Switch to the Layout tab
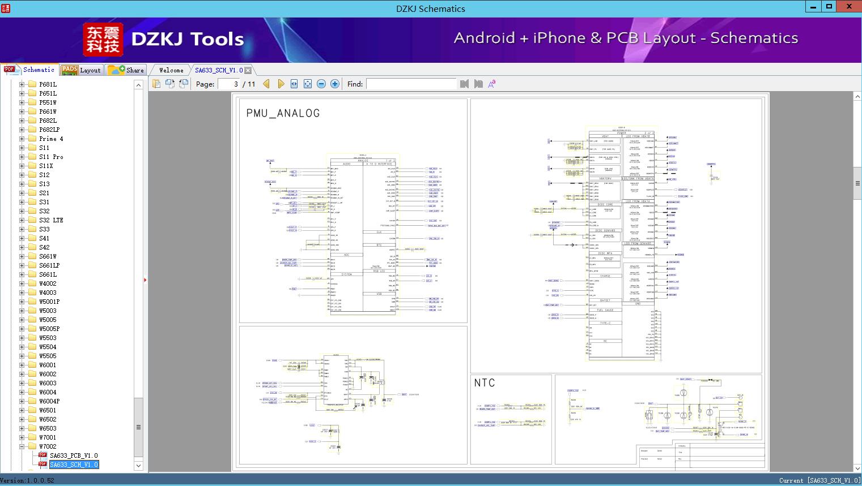The height and width of the screenshot is (486, 862). pyautogui.click(x=81, y=70)
